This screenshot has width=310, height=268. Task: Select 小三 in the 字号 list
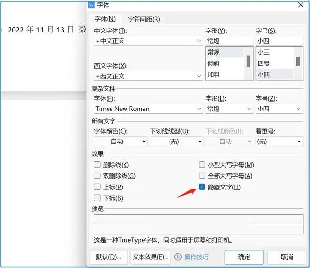[x=275, y=52]
